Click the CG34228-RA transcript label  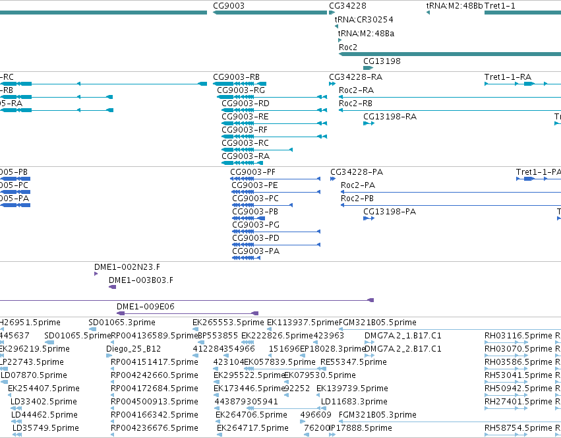click(x=355, y=77)
